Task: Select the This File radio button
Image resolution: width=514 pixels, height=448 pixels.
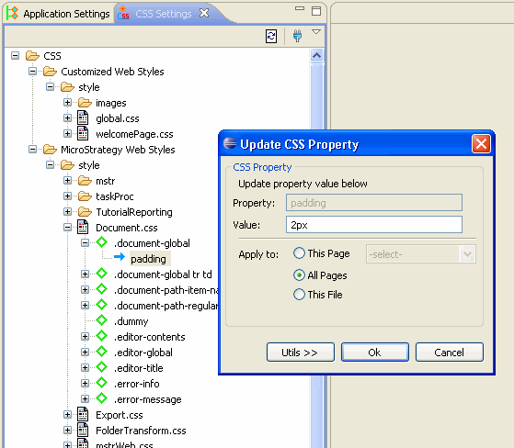Action: [x=299, y=294]
